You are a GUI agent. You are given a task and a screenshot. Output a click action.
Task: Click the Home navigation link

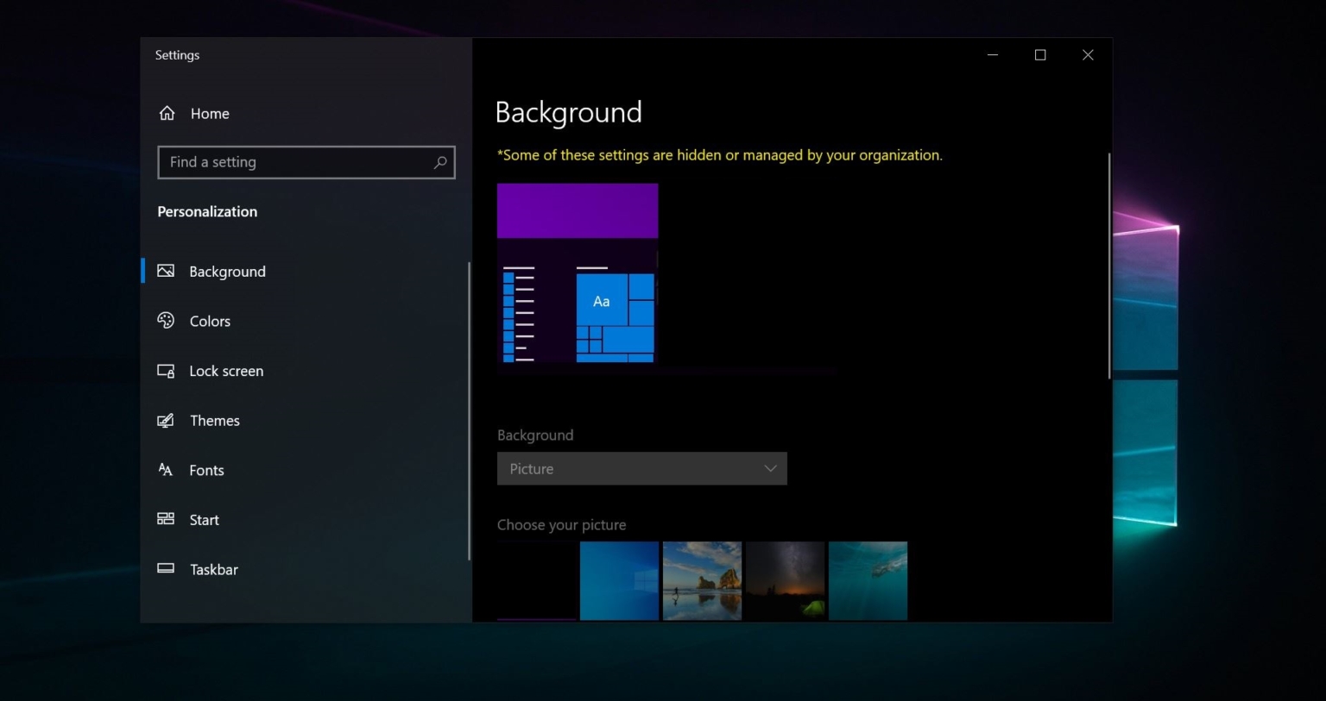[x=209, y=113]
